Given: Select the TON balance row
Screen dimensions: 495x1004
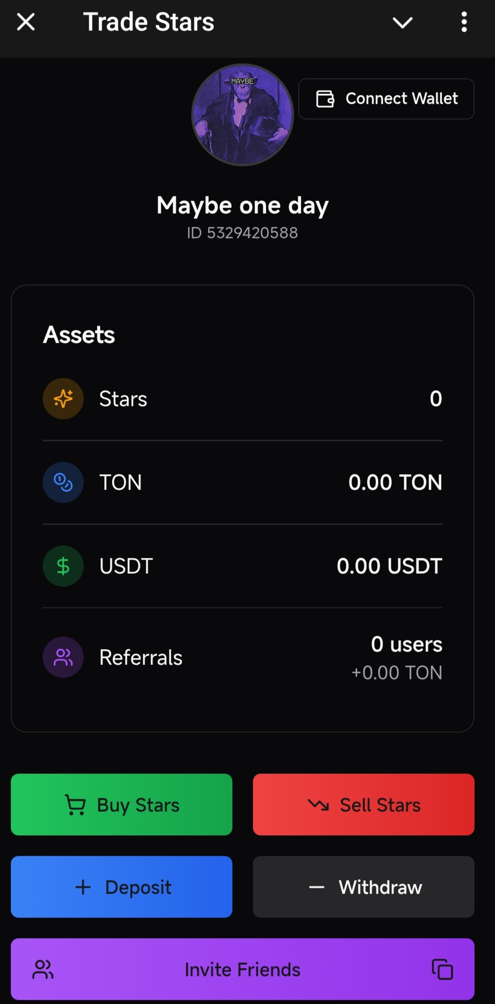Looking at the screenshot, I should pyautogui.click(x=243, y=482).
